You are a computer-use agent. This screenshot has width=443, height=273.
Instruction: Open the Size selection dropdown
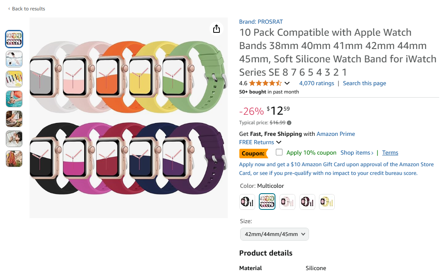tap(274, 234)
